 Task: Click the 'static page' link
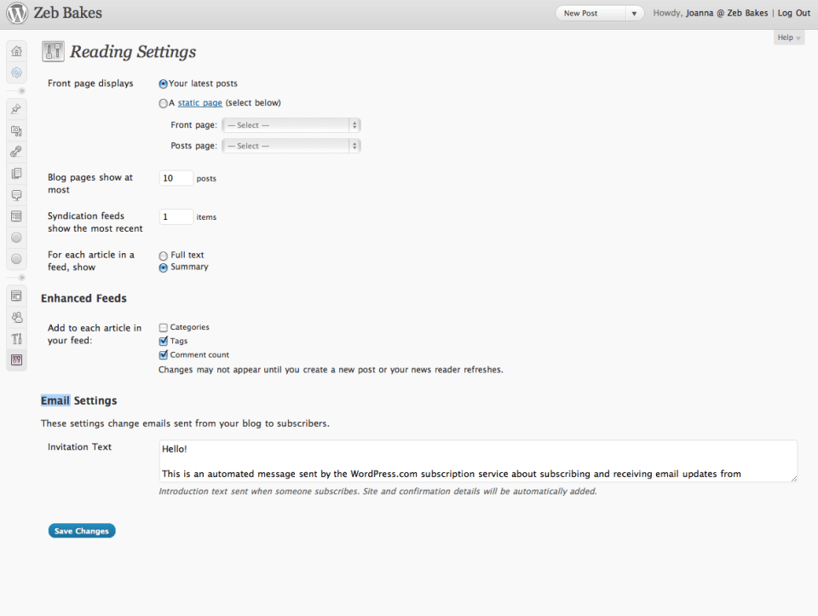[x=200, y=103]
